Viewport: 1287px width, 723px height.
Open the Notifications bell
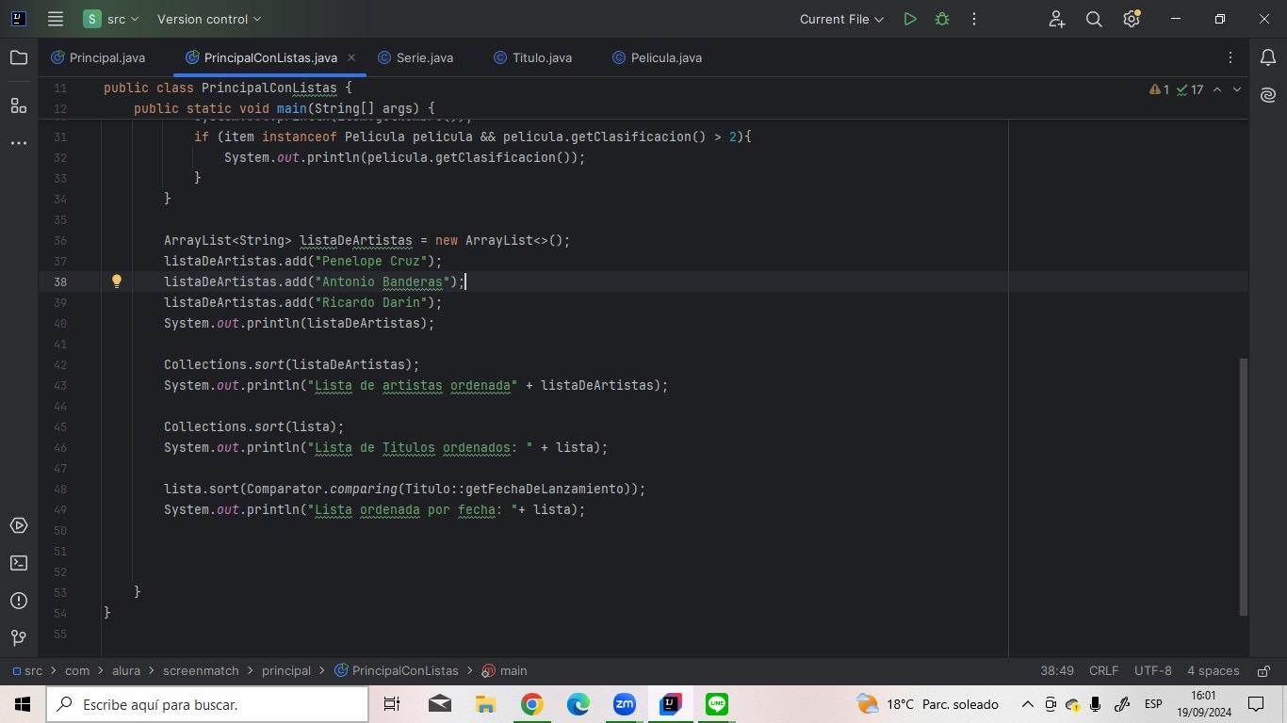click(x=1268, y=58)
